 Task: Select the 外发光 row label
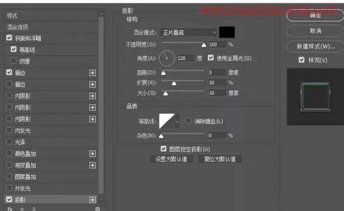[22, 189]
